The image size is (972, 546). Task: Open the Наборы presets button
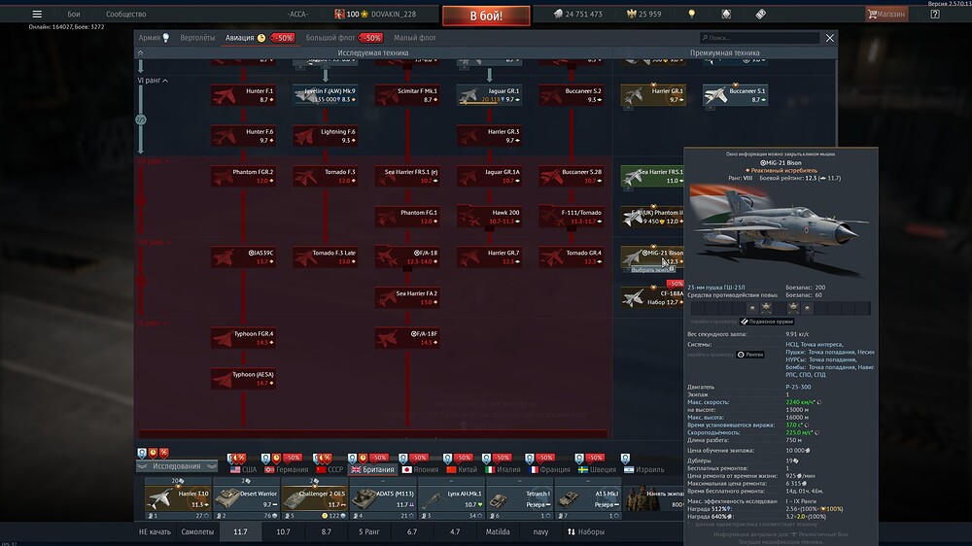click(586, 531)
